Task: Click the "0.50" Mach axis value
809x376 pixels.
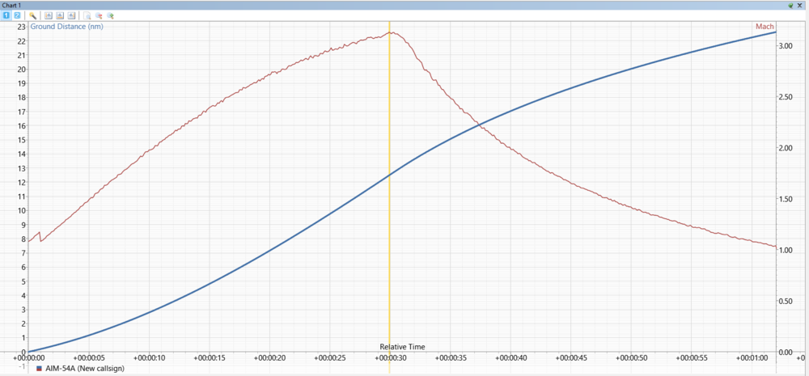Action: tap(786, 302)
